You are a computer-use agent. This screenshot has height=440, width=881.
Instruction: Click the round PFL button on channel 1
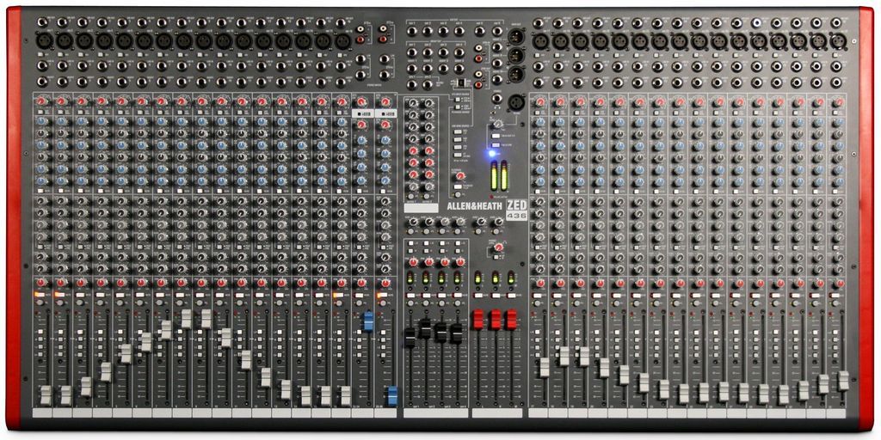(x=40, y=303)
